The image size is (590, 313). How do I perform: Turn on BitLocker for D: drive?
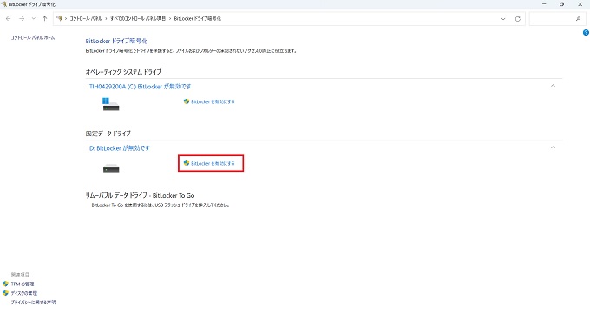click(213, 163)
